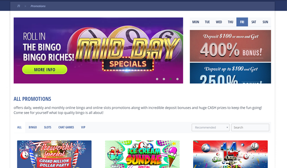Click the promotions Search field

click(250, 127)
